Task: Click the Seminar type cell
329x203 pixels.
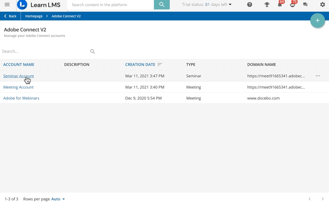Action: [194, 76]
